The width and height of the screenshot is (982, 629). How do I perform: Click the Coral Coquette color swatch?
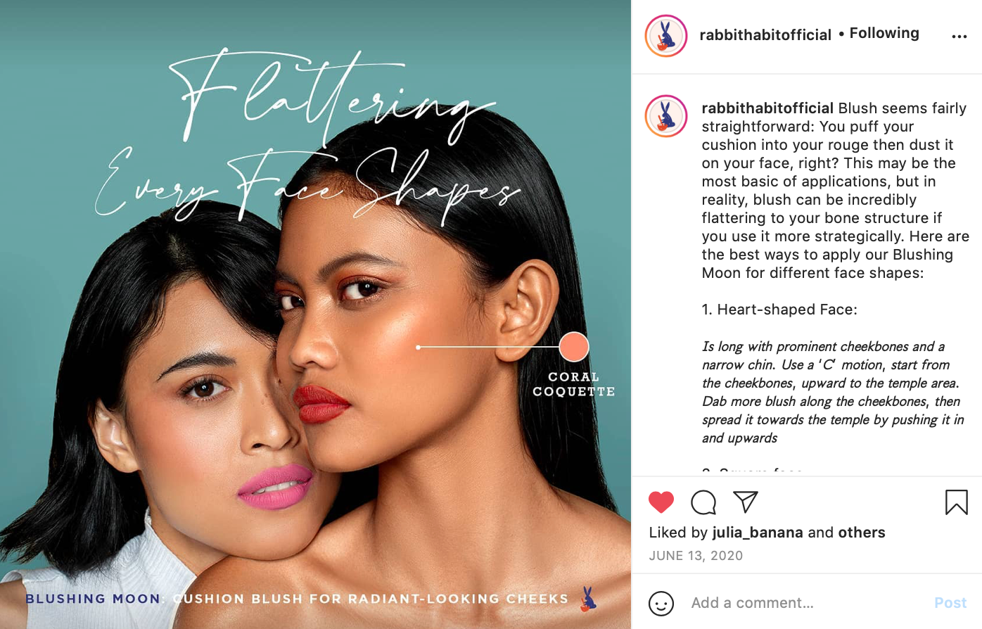pos(574,347)
